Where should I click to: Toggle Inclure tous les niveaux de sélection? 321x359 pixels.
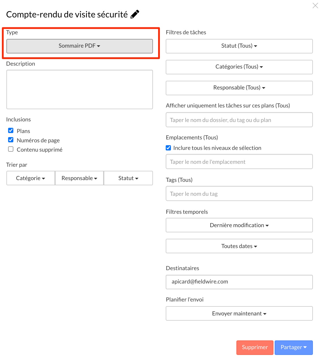click(168, 148)
